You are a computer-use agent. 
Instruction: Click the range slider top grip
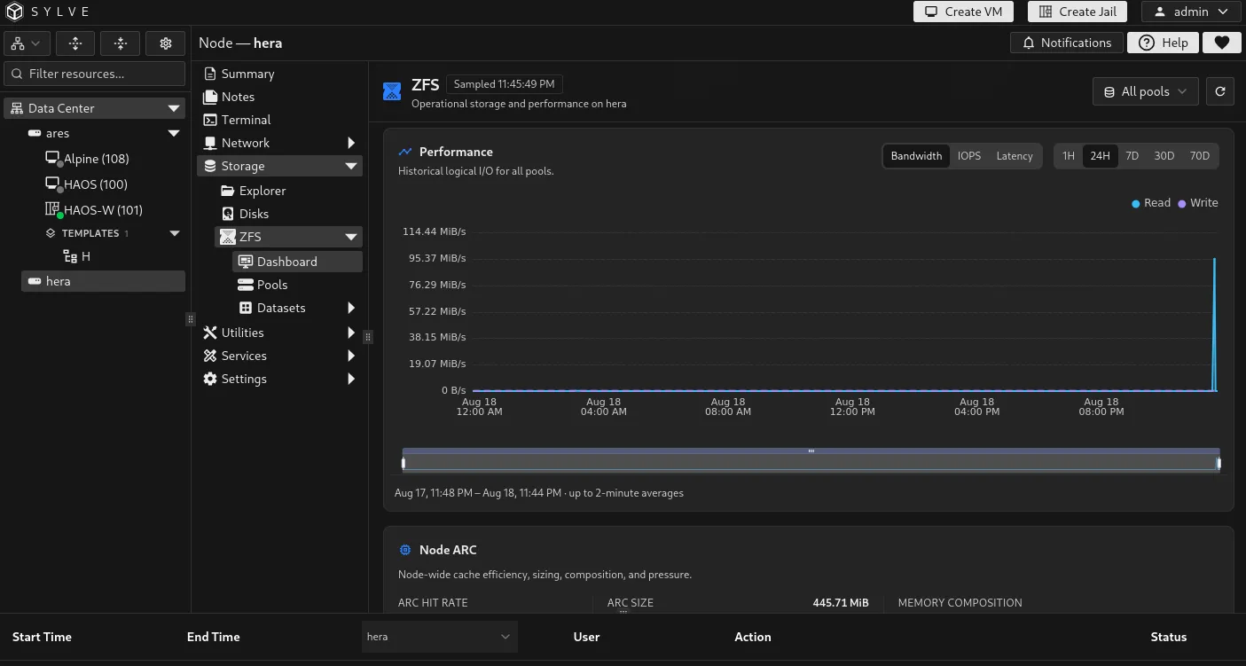pos(811,451)
